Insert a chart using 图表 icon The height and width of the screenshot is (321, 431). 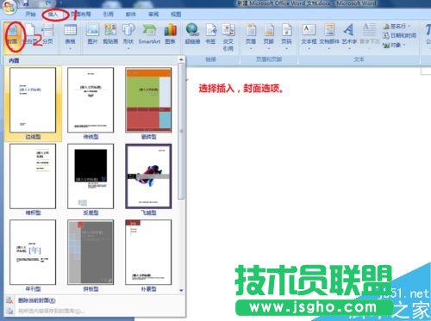(x=170, y=34)
